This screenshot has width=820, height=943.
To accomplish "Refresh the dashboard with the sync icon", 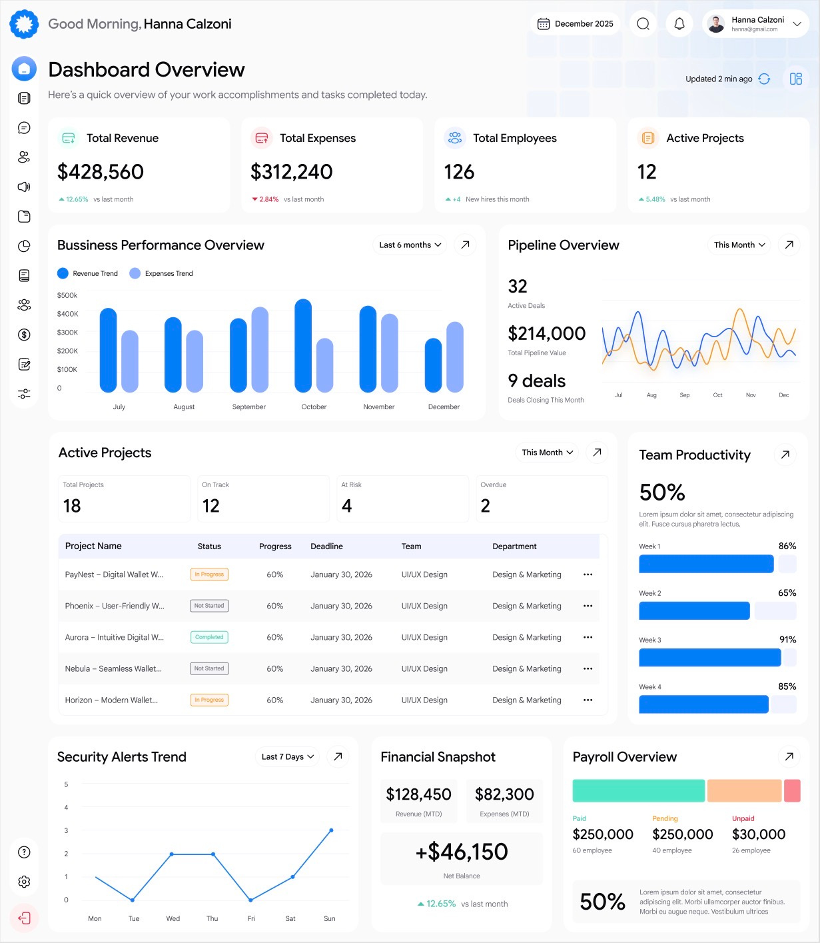I will (x=764, y=79).
